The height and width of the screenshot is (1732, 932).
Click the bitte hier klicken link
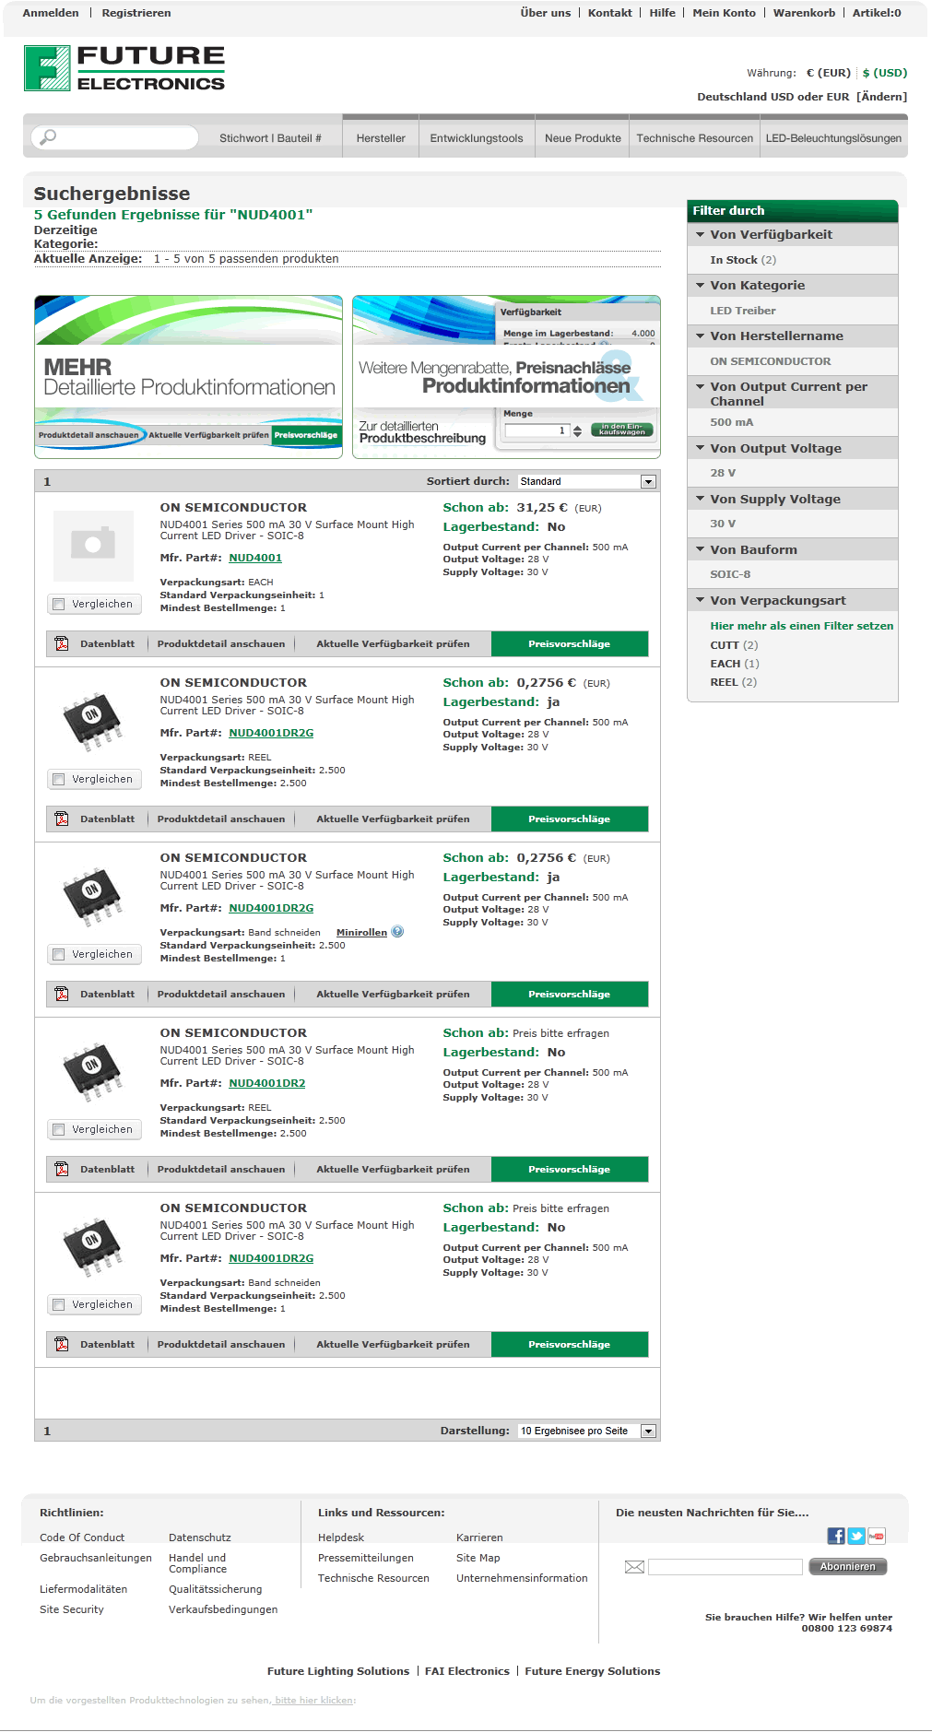313,1701
